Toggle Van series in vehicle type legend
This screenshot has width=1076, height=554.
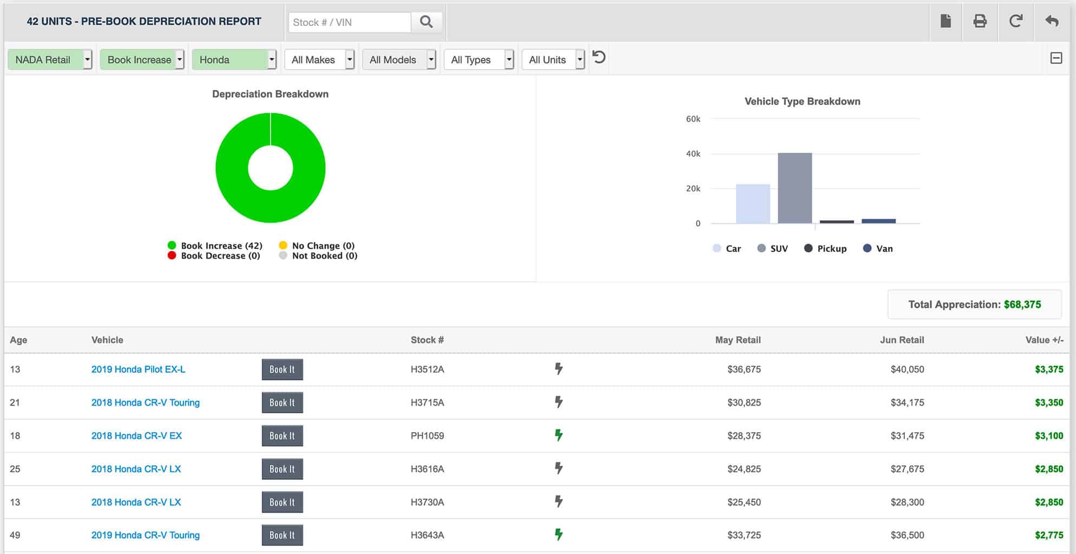click(x=878, y=248)
